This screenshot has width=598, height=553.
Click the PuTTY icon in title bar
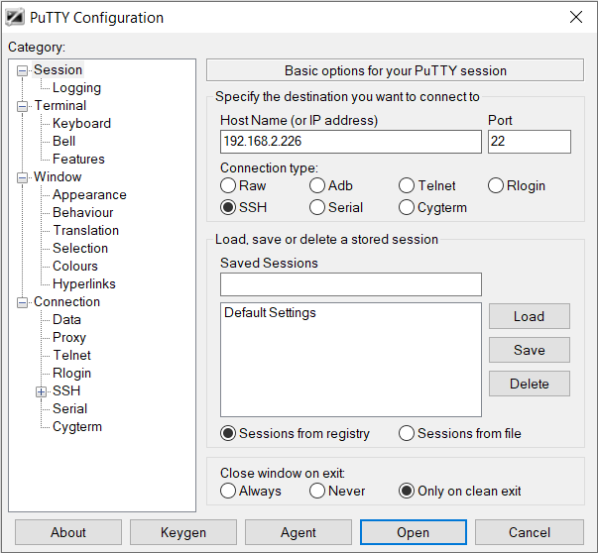click(15, 18)
